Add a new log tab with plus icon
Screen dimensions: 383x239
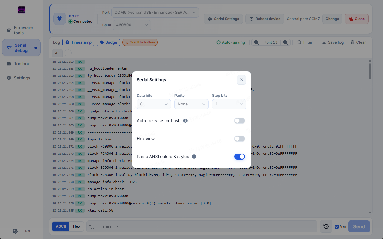(x=68, y=53)
